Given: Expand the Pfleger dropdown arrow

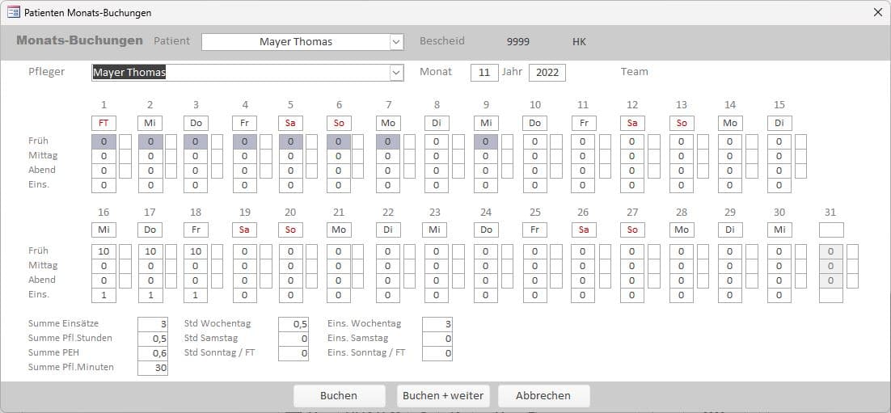Looking at the screenshot, I should 397,73.
